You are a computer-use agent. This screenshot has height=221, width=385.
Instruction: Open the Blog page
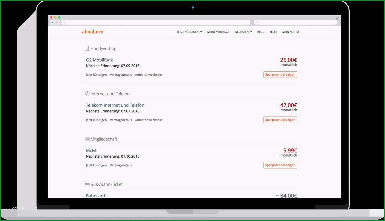click(x=261, y=32)
